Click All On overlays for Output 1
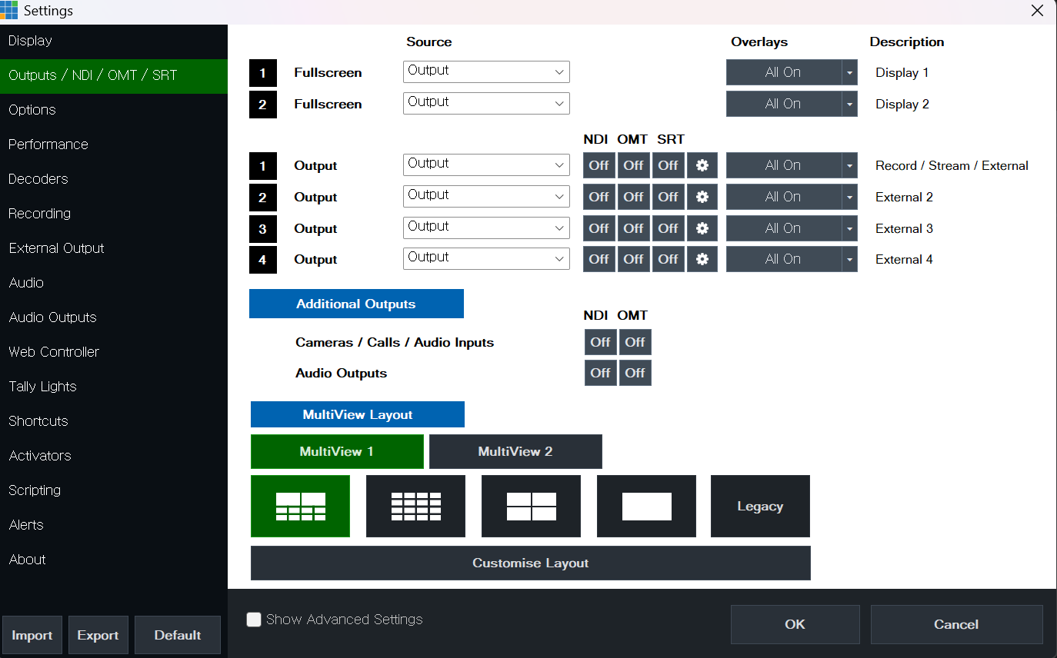Image resolution: width=1057 pixels, height=658 pixels. [x=783, y=165]
